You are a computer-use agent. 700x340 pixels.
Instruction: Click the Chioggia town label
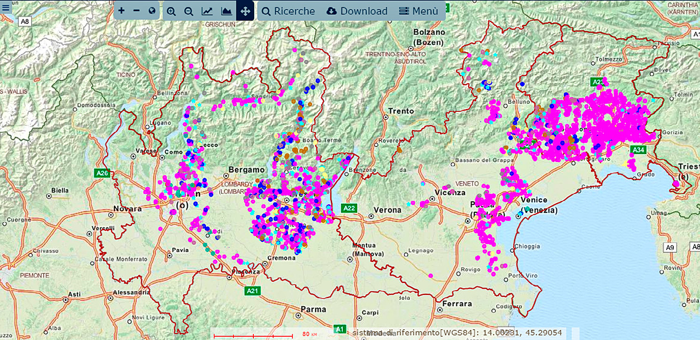click(x=527, y=246)
